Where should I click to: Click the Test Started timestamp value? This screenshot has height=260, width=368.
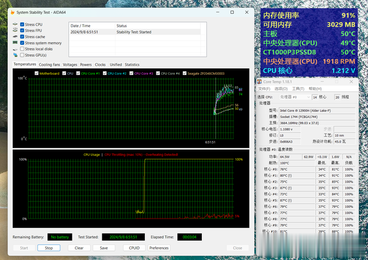click(123, 237)
